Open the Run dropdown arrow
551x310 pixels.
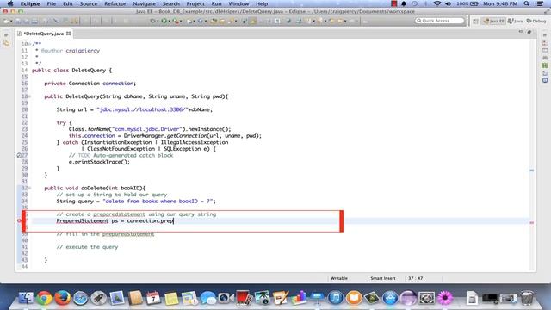pos(169,21)
